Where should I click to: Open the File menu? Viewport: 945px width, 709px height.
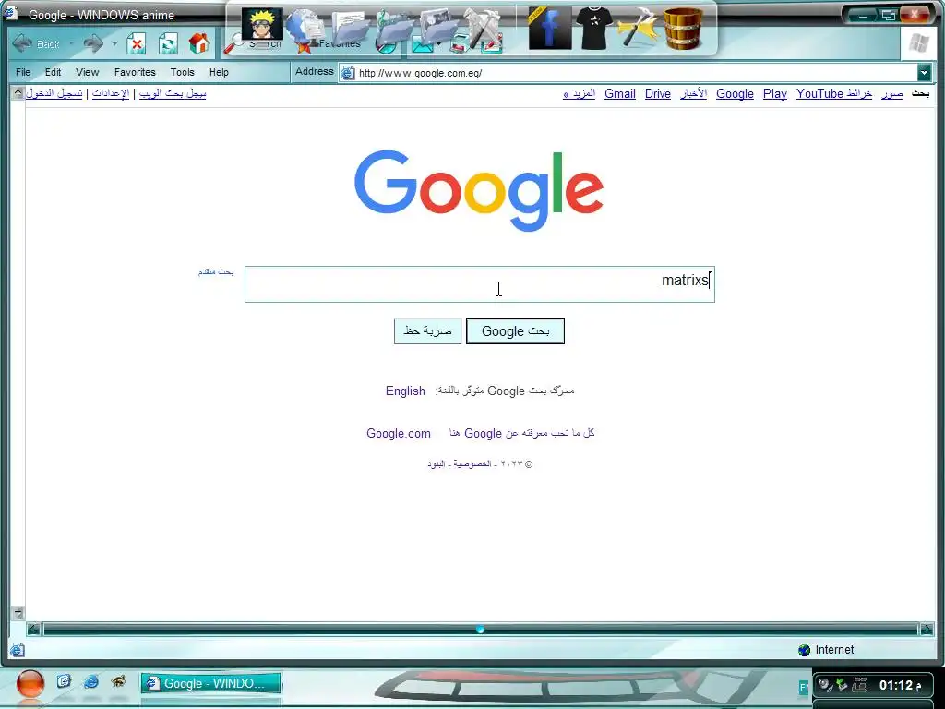pyautogui.click(x=23, y=72)
